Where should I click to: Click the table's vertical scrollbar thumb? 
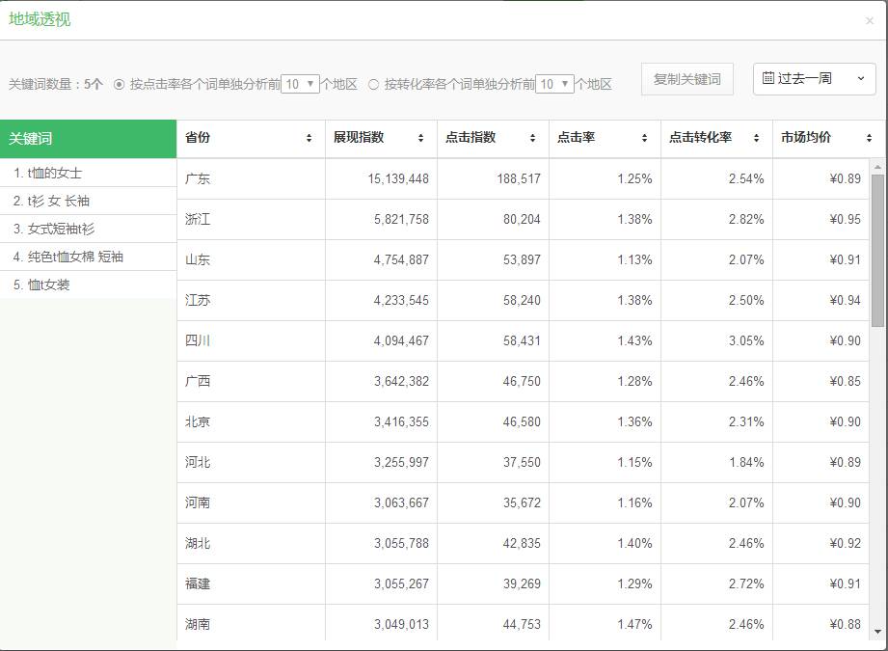coord(877,250)
